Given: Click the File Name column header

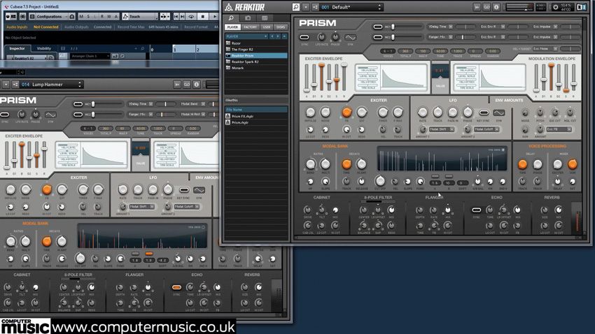Looking at the screenshot, I should [256, 110].
